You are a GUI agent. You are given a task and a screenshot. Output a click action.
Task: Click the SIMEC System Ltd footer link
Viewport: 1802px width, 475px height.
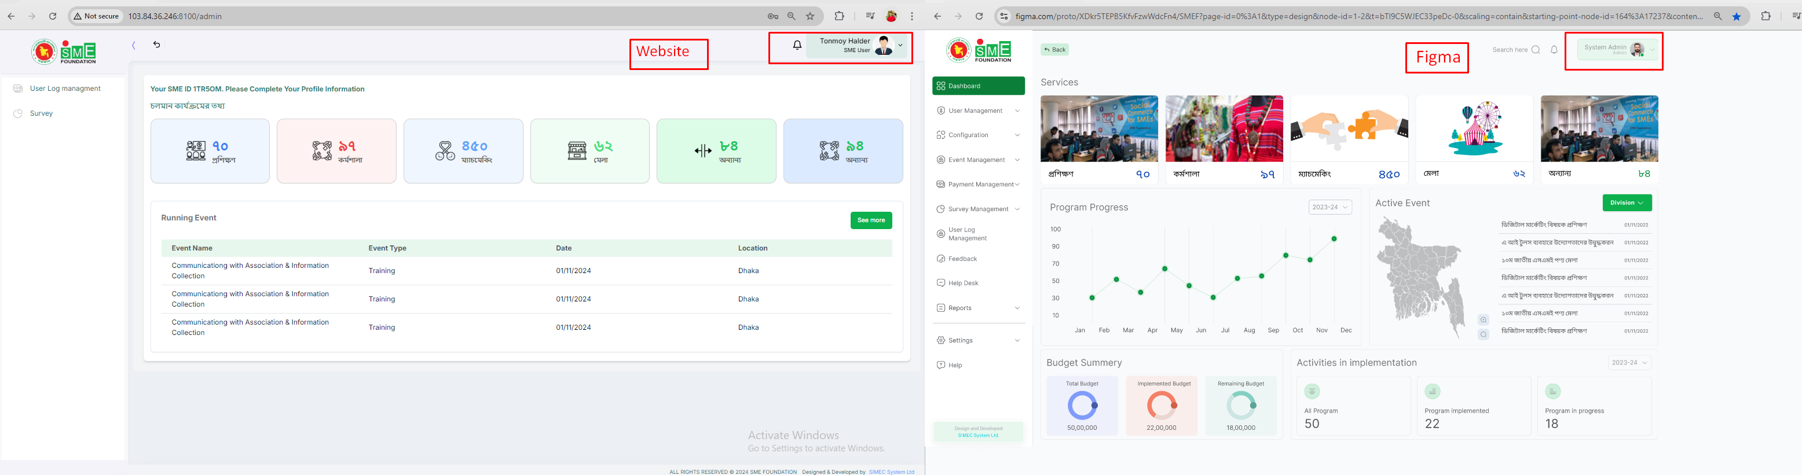tap(891, 472)
